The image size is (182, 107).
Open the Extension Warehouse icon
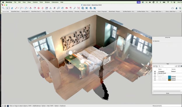click(x=87, y=8)
